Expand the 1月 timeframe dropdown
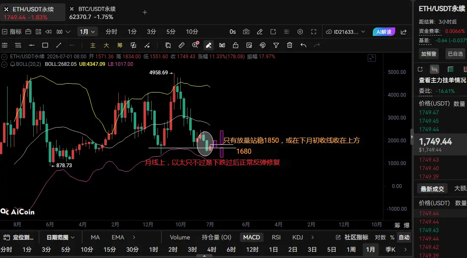The image size is (467, 258). 87,32
